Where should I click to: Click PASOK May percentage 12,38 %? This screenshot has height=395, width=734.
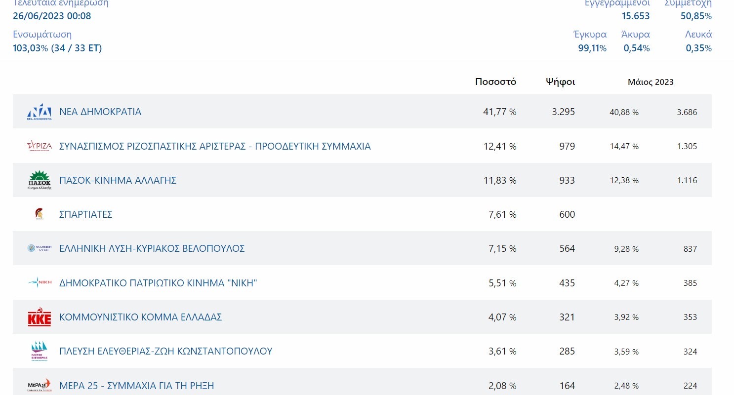[x=624, y=181]
